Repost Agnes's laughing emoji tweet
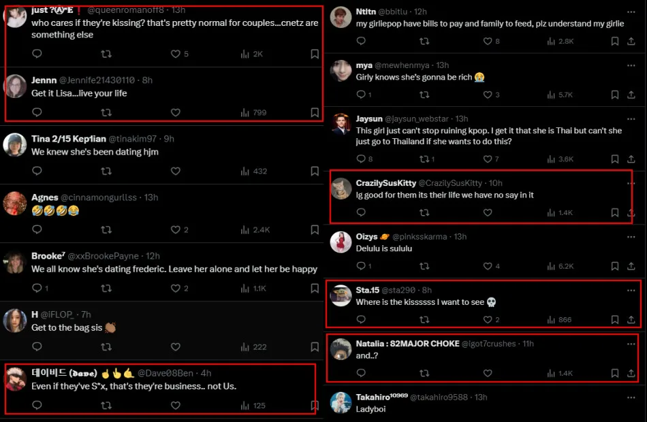This screenshot has width=647, height=422. [x=106, y=230]
